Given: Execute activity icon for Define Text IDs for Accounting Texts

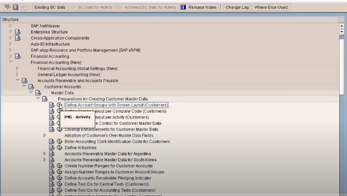Looking at the screenshot, I should point(59,190).
